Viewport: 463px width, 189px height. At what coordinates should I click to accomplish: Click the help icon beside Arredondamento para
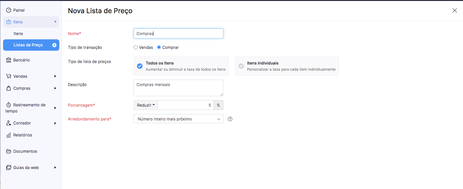click(x=230, y=119)
